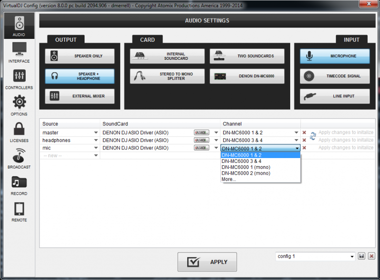Select Speaker Only output
This screenshot has height=280, width=380.
click(x=80, y=56)
